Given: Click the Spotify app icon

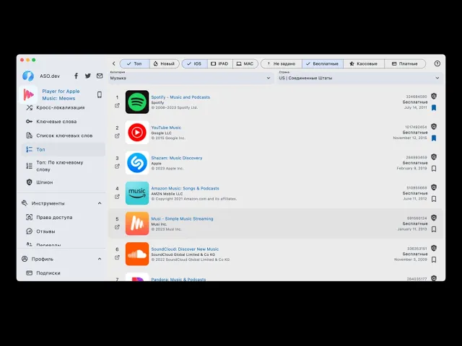Looking at the screenshot, I should pos(137,102).
